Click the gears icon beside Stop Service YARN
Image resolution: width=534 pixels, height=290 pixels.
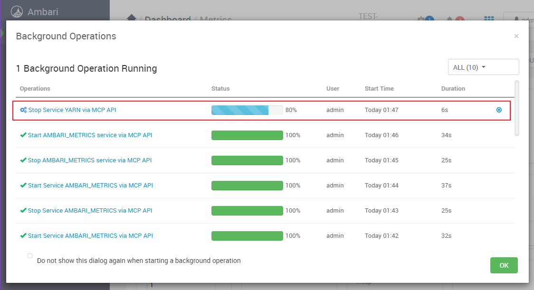[x=23, y=110]
